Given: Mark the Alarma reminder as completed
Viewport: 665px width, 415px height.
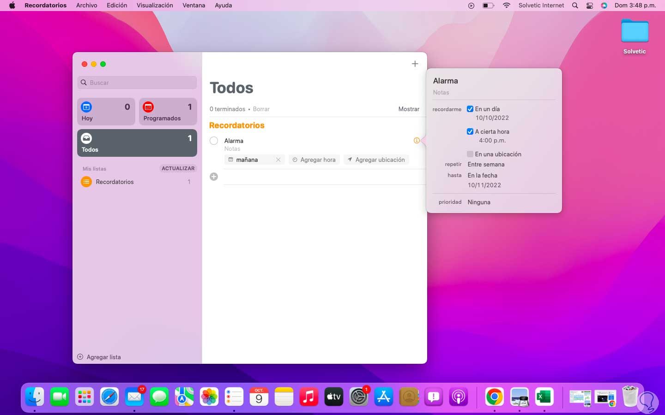Looking at the screenshot, I should tap(214, 141).
